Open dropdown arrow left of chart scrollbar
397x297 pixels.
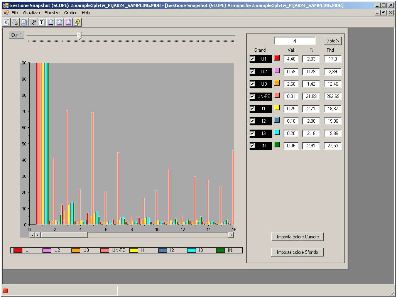click(32, 235)
